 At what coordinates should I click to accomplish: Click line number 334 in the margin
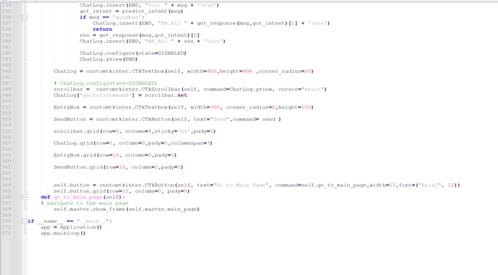[6, 5]
